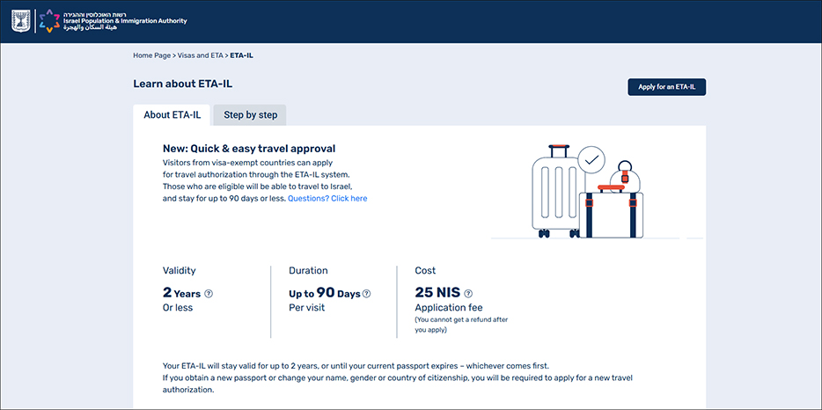
Task: Open Visas and ETA breadcrumb link
Action: 201,55
